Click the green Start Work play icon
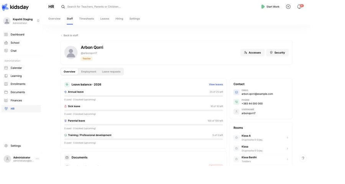 point(263,7)
